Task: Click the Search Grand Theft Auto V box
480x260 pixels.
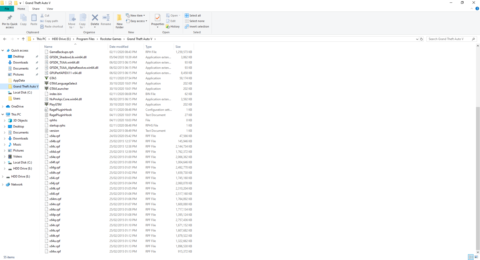Action: click(x=451, y=39)
